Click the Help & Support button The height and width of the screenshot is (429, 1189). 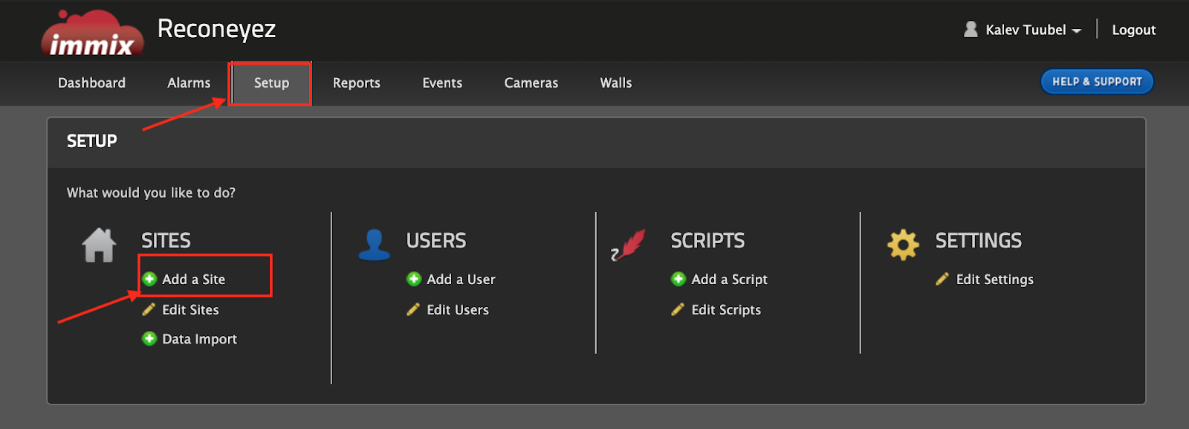1097,82
